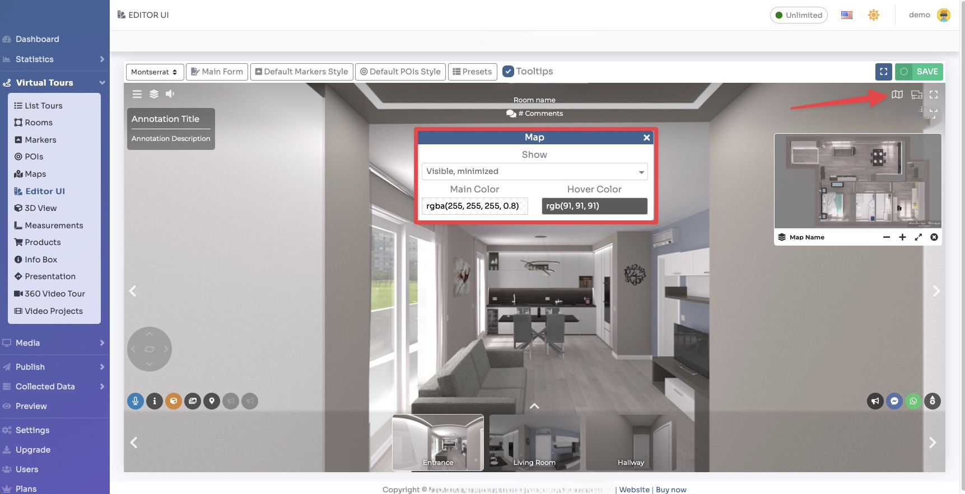Open the Show visibility dropdown in Map panel
965x494 pixels.
[x=534, y=171]
